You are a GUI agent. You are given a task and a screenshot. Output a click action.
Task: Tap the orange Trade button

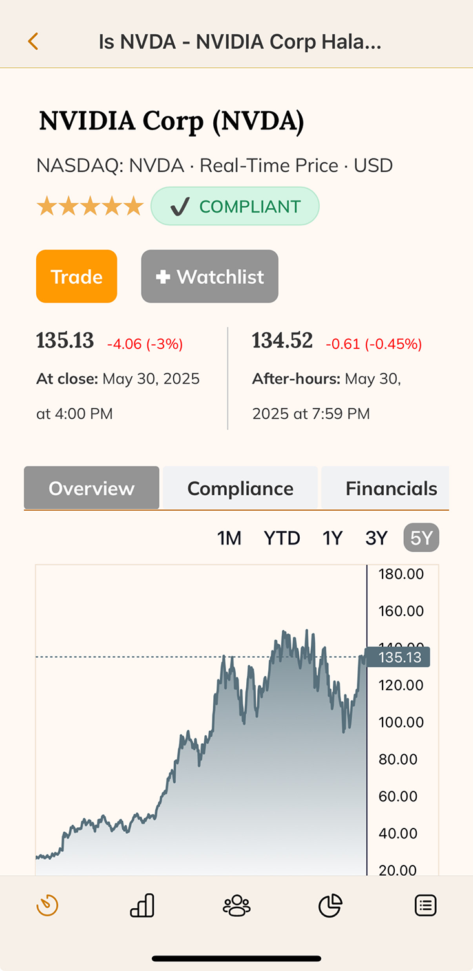(77, 276)
